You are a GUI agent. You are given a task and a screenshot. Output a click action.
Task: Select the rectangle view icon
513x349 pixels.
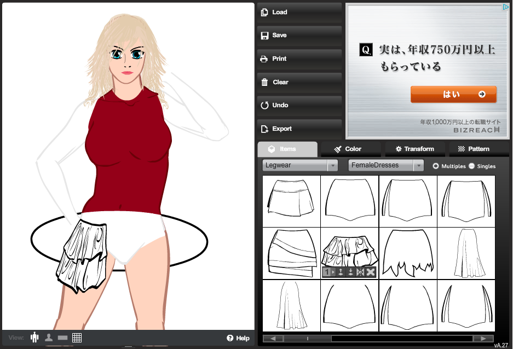click(x=62, y=338)
